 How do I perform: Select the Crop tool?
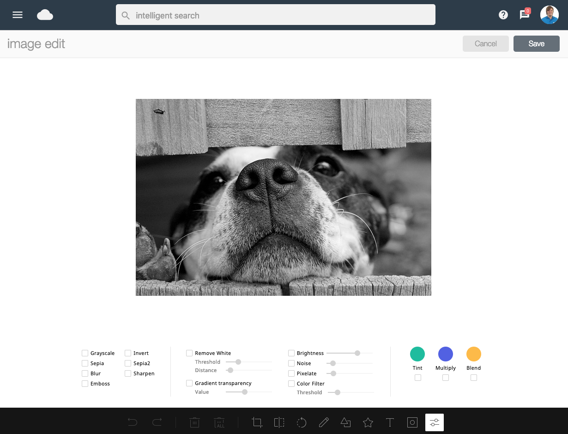[257, 422]
